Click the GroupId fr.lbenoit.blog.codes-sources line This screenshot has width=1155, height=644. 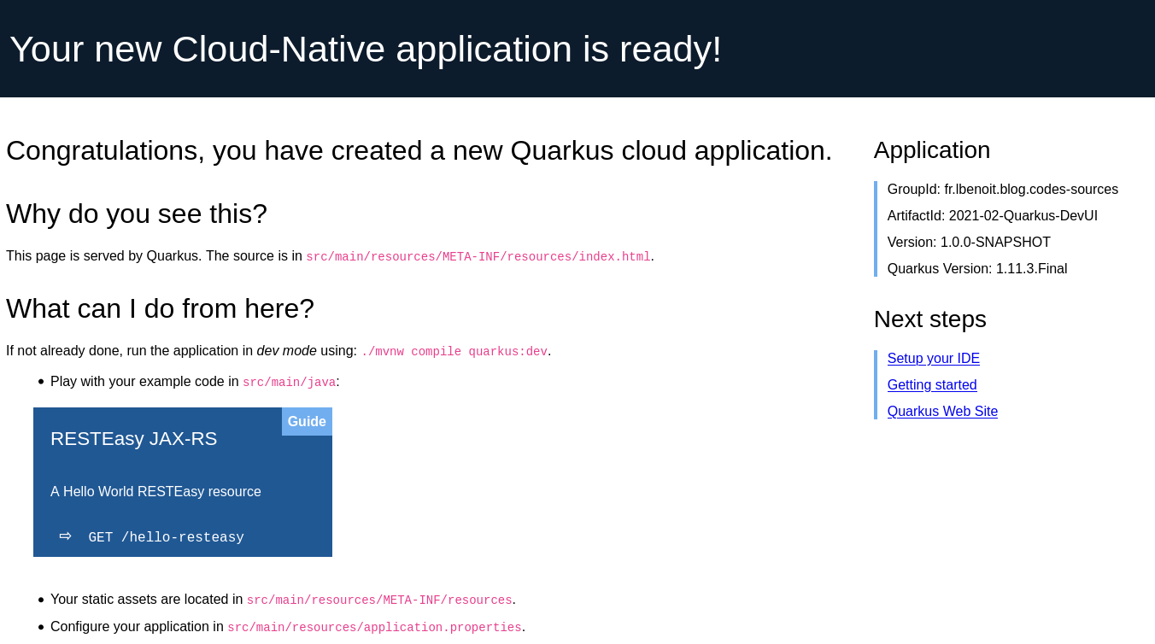pos(1003,190)
